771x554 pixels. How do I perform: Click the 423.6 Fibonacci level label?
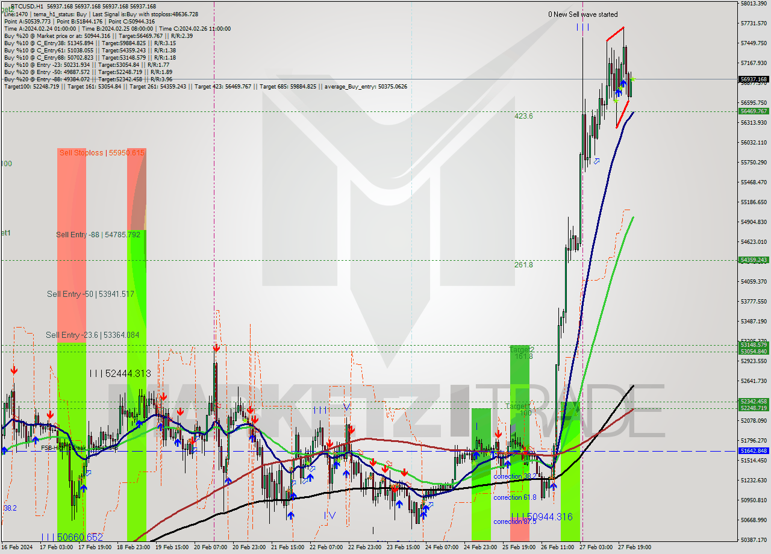point(523,116)
